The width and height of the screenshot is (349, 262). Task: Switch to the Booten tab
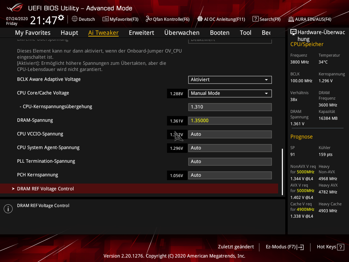click(x=220, y=33)
